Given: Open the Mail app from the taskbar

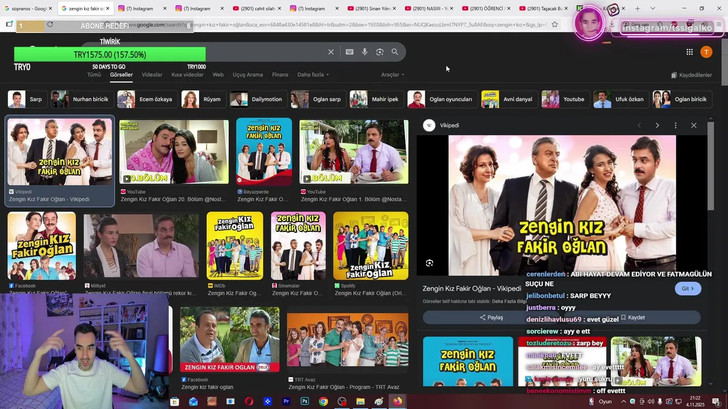Looking at the screenshot, I should tap(193, 402).
